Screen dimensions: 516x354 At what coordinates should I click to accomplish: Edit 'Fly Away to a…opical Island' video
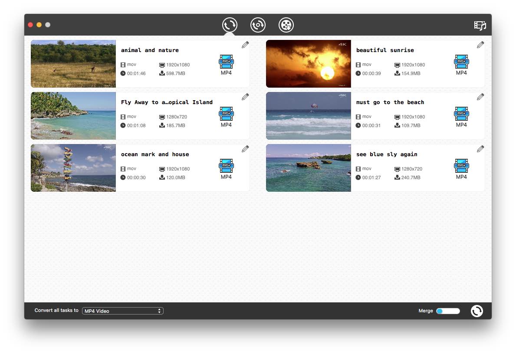(245, 97)
